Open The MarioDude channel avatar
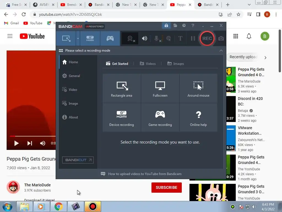 coord(13,187)
